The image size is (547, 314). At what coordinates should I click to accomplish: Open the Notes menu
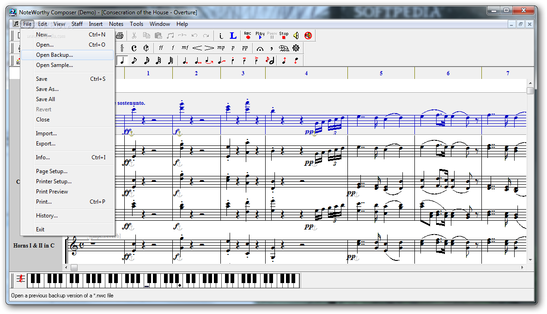(116, 24)
